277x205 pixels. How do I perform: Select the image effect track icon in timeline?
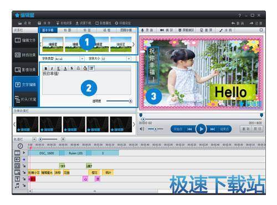click(17, 172)
